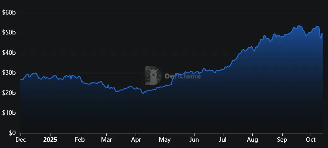Choose the Aug label on the time axis

click(252, 139)
